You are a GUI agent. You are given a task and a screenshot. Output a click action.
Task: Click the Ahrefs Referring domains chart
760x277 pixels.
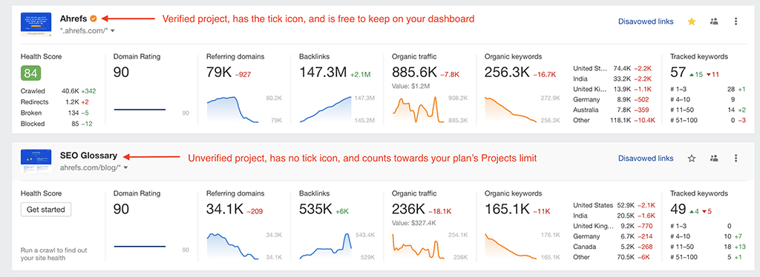click(x=232, y=110)
